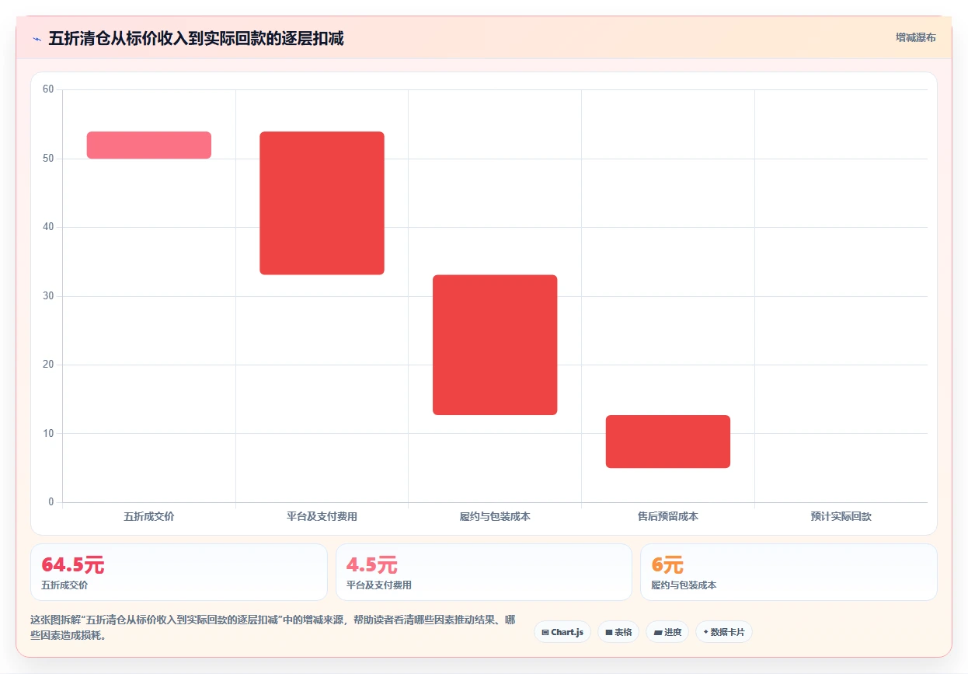Image resolution: width=968 pixels, height=674 pixels.
Task: Click the 6元 履约与包装成本 data card
Action: (789, 572)
